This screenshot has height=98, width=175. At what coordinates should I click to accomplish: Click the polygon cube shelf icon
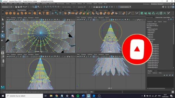[x=10, y=13]
